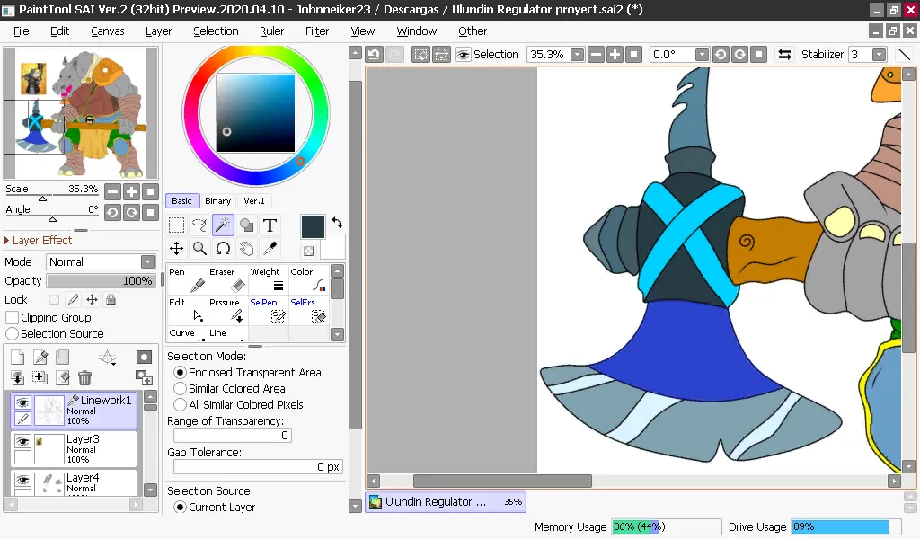Clear the layer with eraser icon
Screen dimensions: 920x539
click(x=63, y=377)
